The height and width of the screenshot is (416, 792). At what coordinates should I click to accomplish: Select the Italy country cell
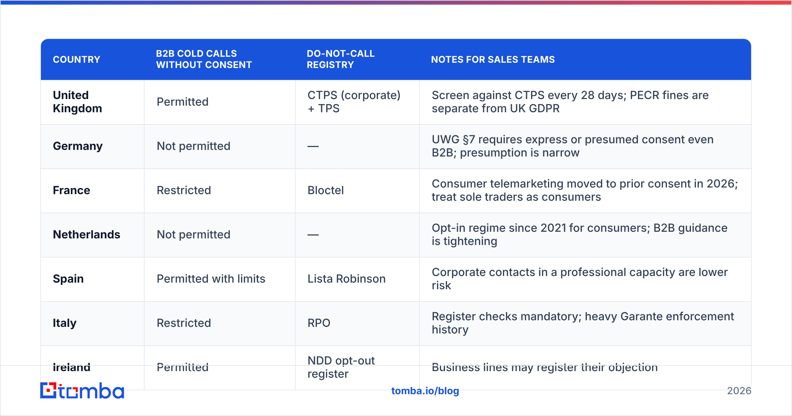tap(65, 323)
